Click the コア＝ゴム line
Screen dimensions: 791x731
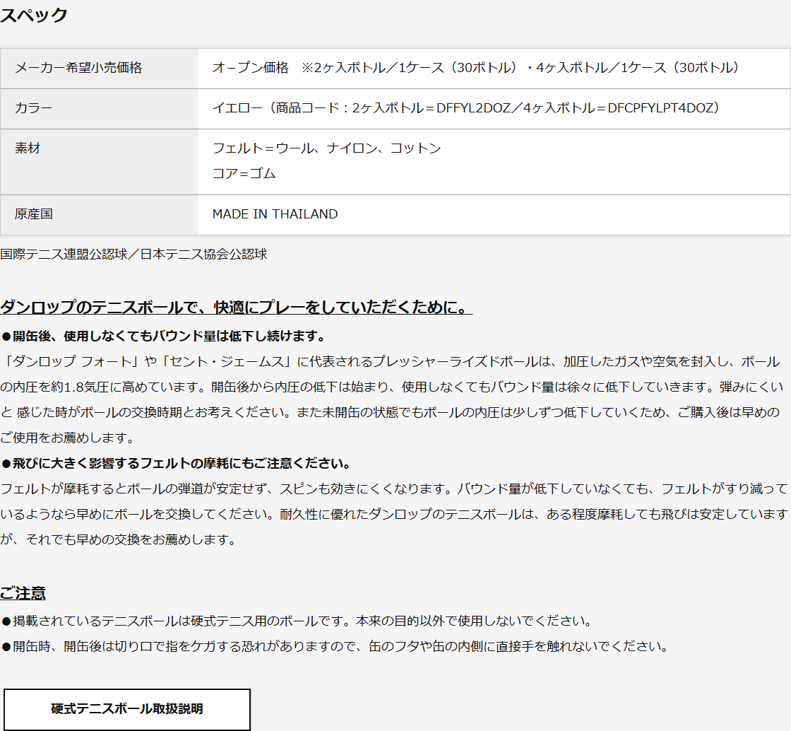(244, 173)
